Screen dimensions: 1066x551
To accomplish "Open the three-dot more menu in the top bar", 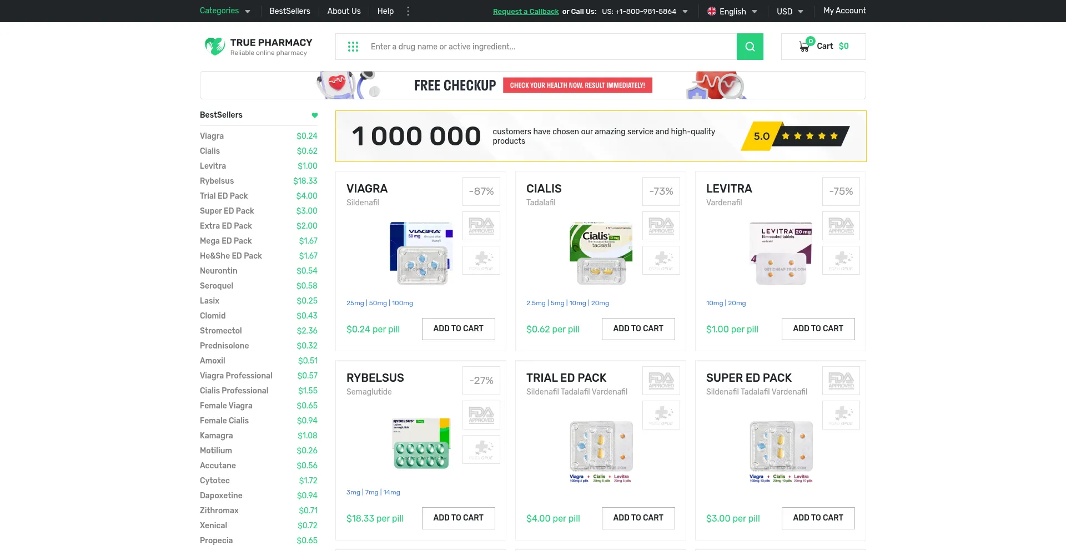I will click(408, 11).
